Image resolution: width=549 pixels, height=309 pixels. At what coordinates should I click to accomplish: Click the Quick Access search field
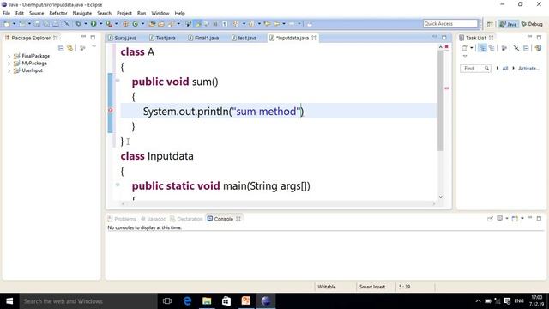click(450, 23)
